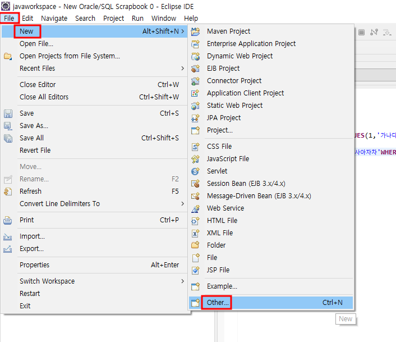Screen dimensions: 396x342
Task: Click the Connector Project icon
Action: [195, 81]
